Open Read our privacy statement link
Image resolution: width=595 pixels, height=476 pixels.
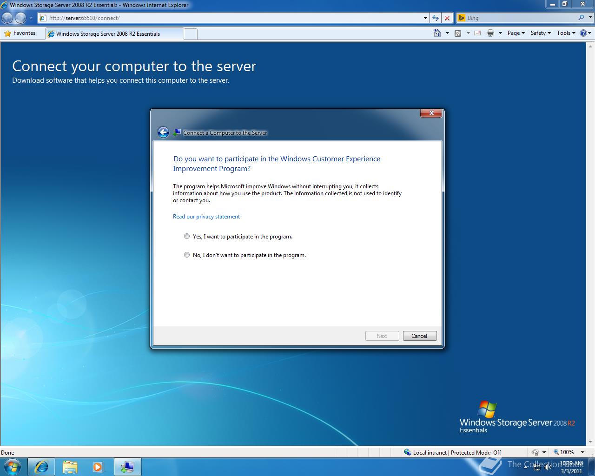click(206, 217)
